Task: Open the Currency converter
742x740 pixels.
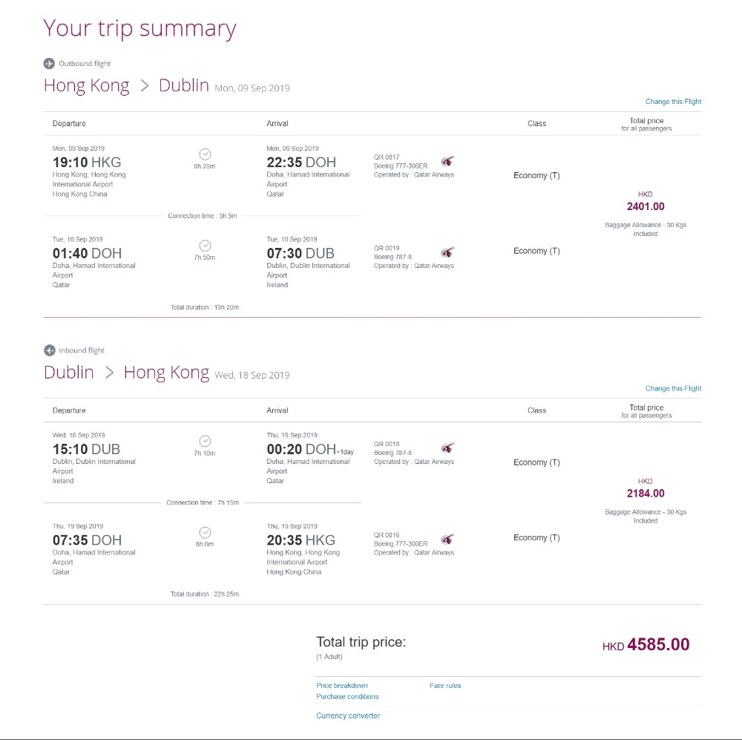Action: pos(348,716)
